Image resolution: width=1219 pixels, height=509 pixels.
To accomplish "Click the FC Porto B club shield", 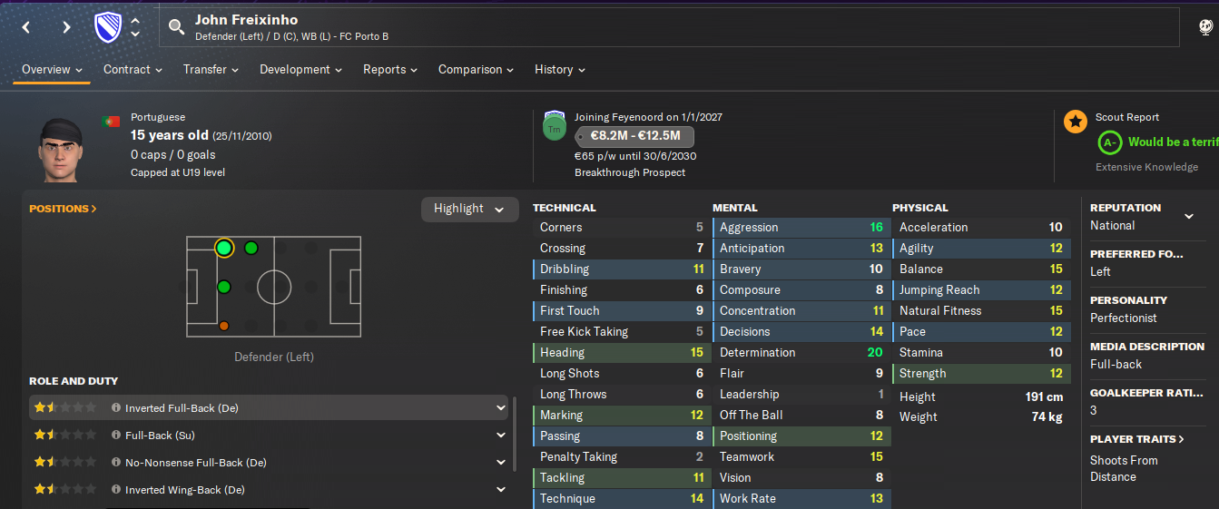I will pos(108,27).
